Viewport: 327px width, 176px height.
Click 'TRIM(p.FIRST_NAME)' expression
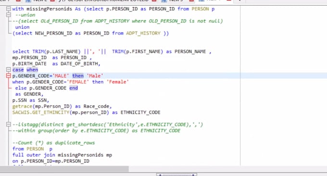click(x=138, y=51)
